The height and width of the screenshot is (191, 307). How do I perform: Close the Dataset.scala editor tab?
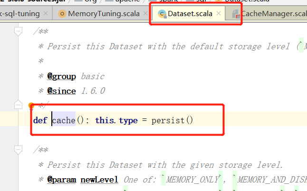pyautogui.click(x=219, y=14)
